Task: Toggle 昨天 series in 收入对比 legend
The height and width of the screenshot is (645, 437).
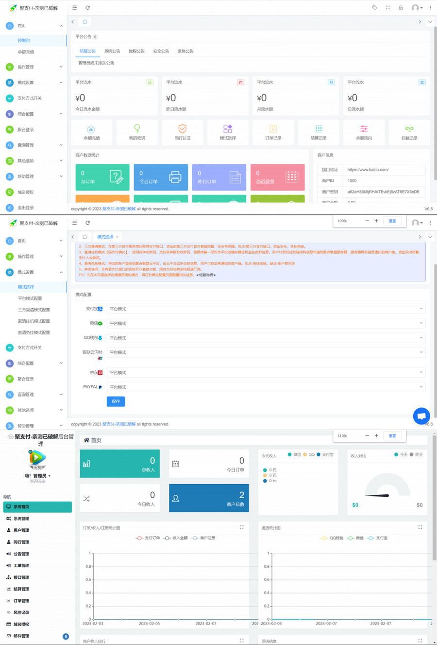Action: click(x=416, y=454)
